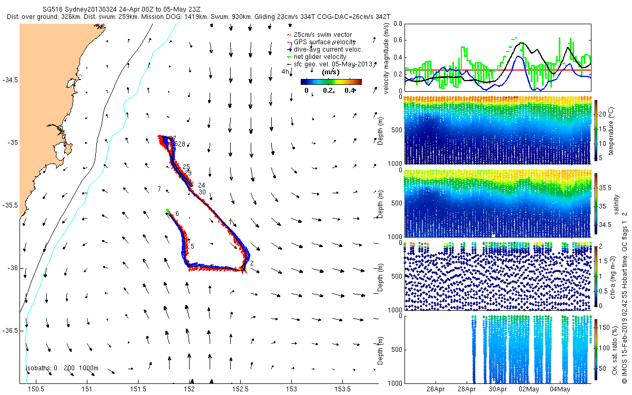Click the '100' tick on the oxygen colorbar

click(605, 348)
